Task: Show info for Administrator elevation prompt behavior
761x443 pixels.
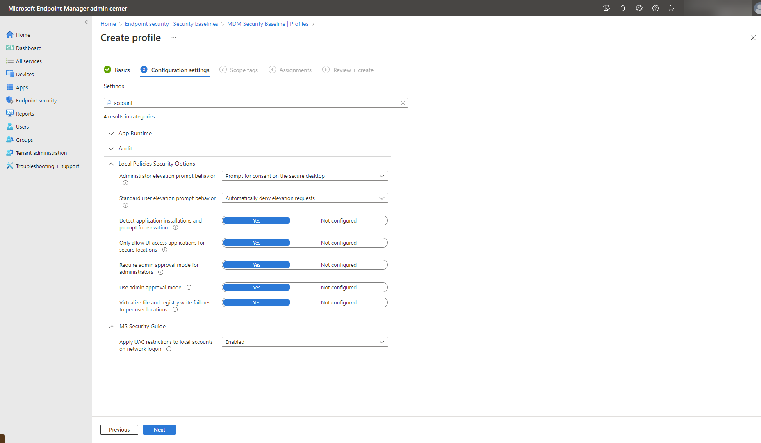Action: coord(125,183)
